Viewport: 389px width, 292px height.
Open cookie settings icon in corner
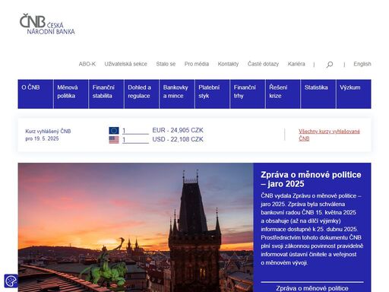coord(11,281)
